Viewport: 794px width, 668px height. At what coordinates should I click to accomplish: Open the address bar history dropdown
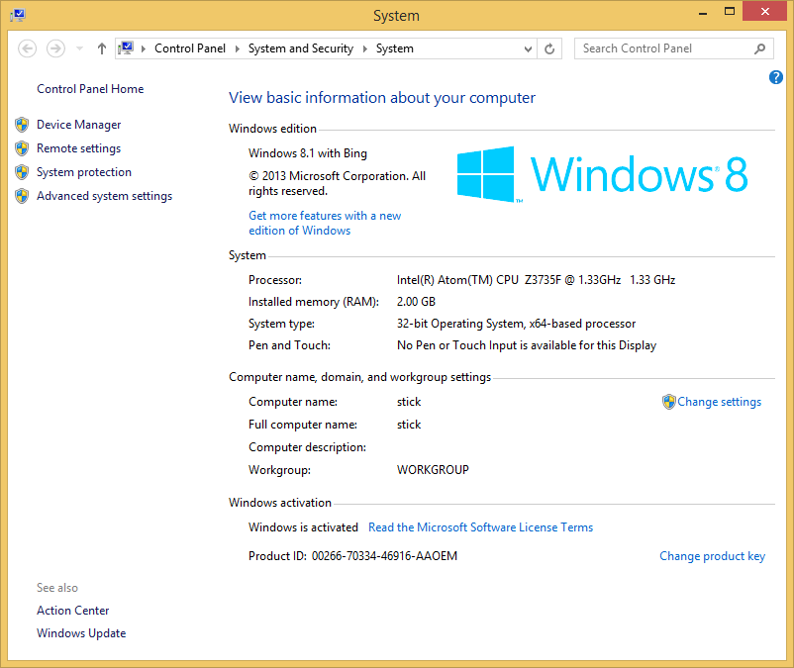click(x=528, y=49)
